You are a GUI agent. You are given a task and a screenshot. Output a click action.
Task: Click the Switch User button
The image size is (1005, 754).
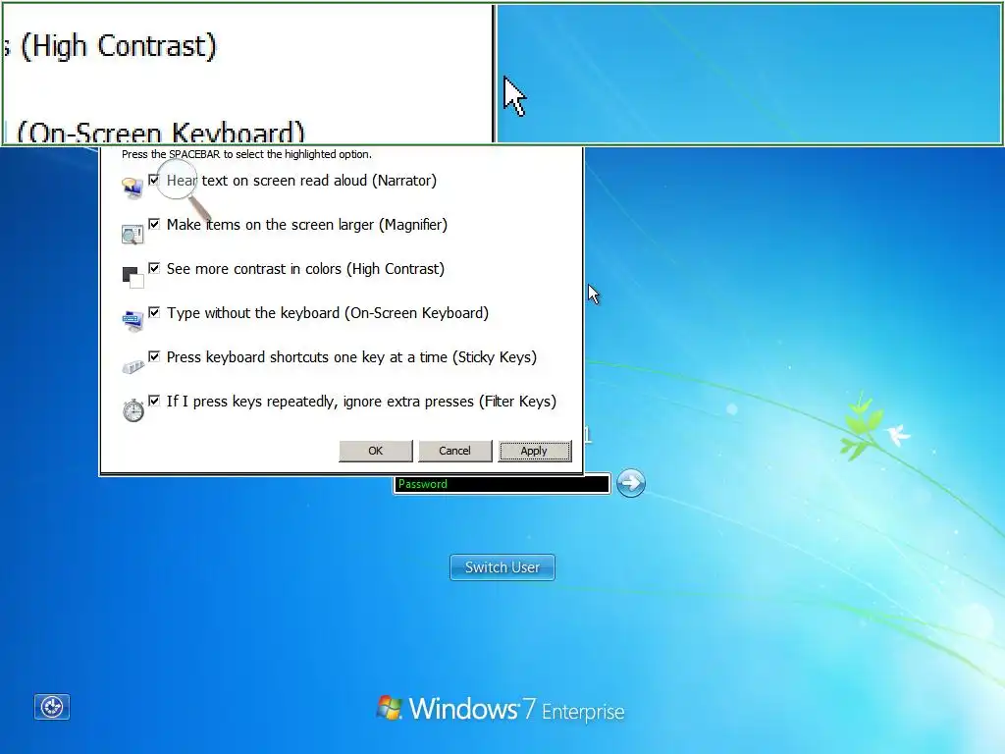[502, 567]
